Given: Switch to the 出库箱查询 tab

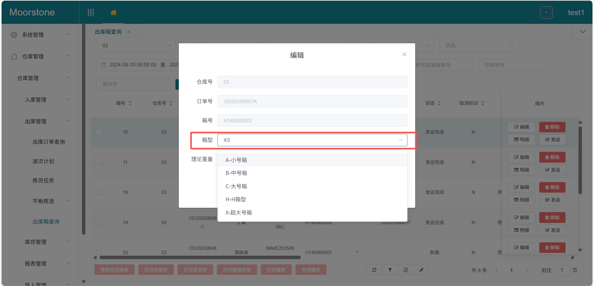Looking at the screenshot, I should 109,31.
